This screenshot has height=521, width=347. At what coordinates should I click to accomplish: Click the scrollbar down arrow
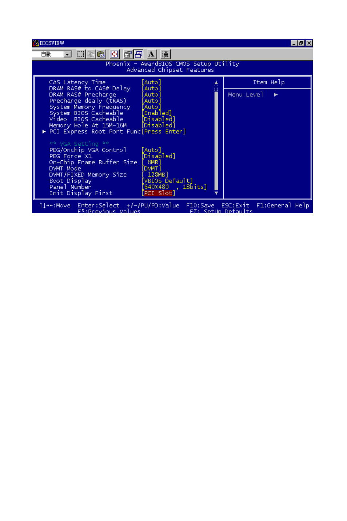tap(216, 193)
